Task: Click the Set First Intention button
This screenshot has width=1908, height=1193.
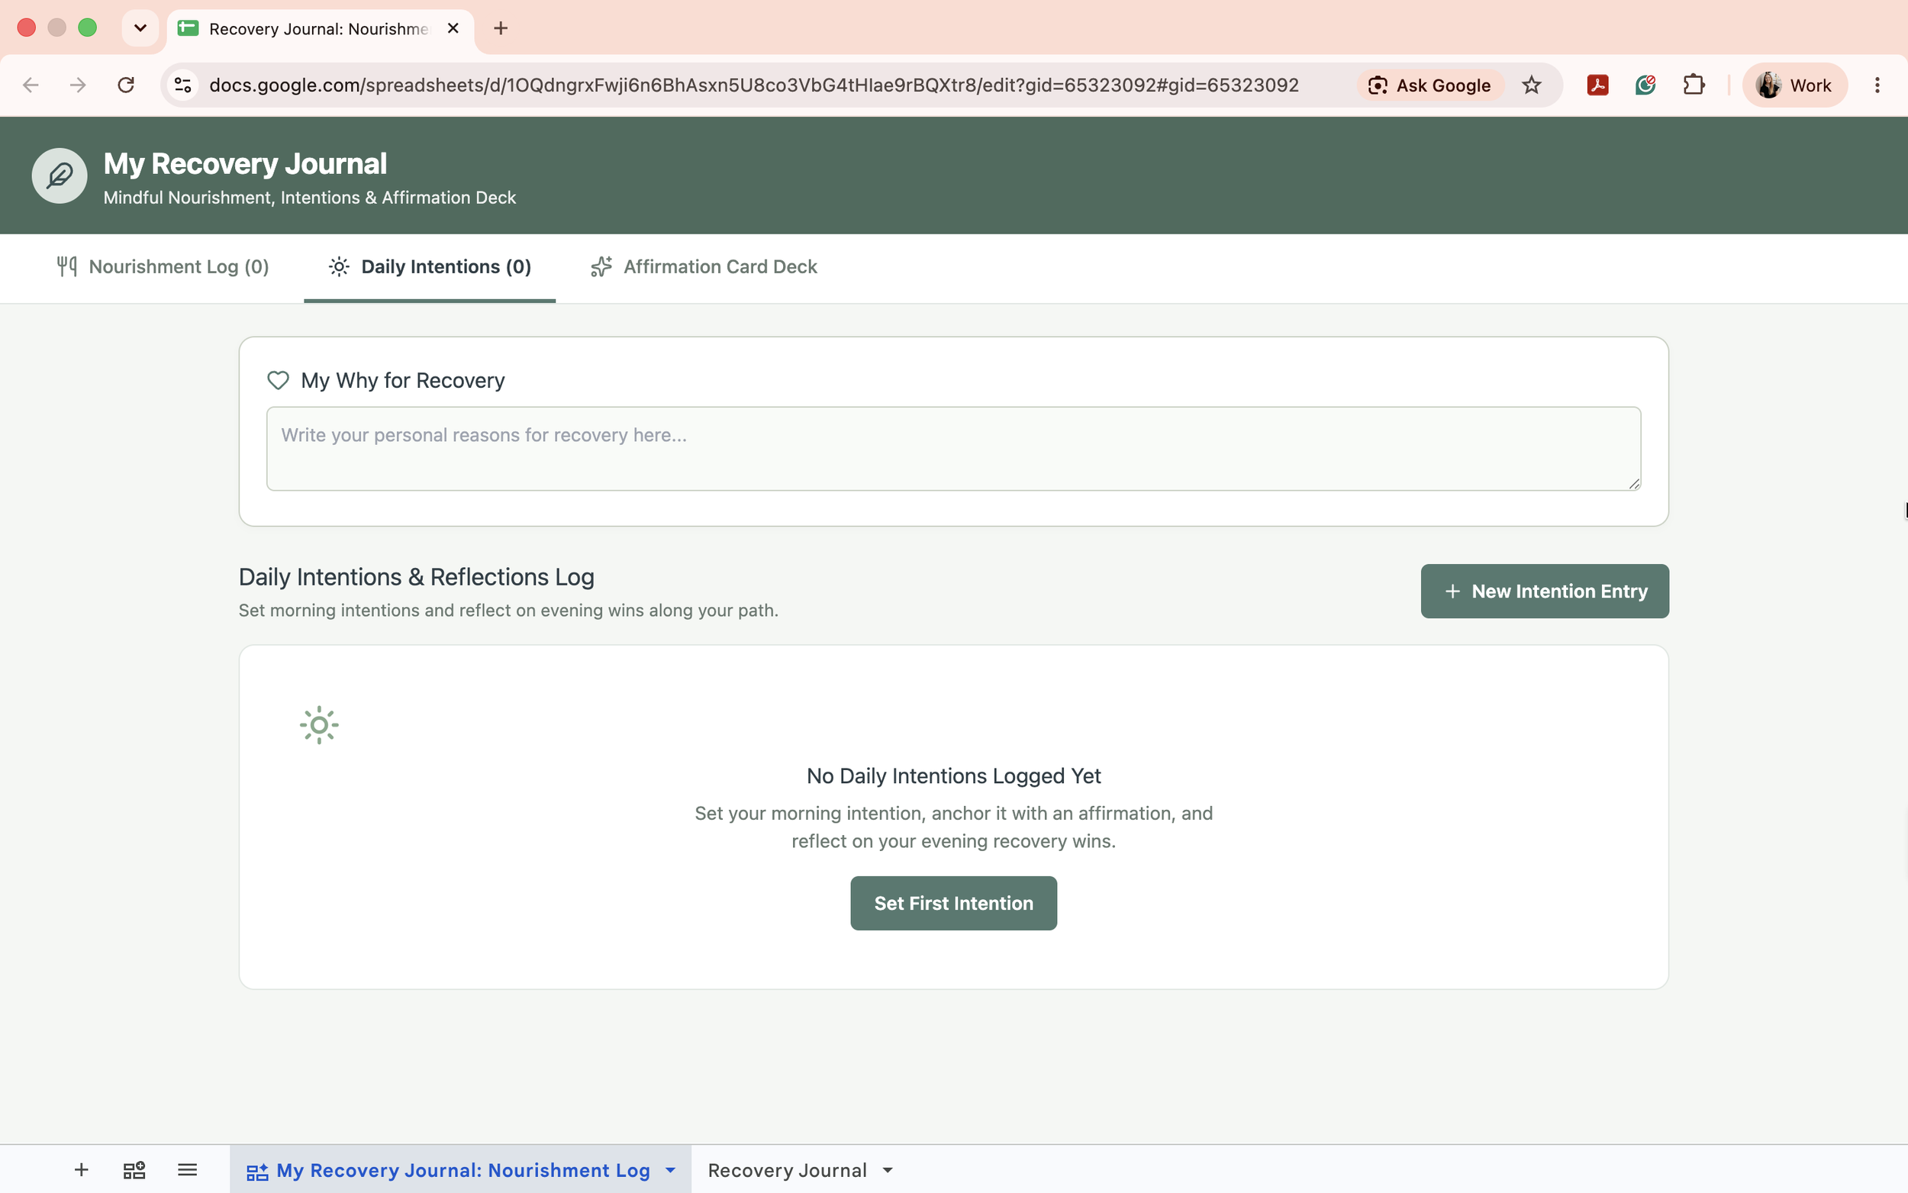Action: tap(953, 903)
